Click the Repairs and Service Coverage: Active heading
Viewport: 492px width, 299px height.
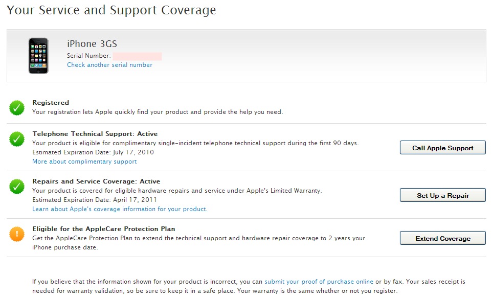[x=96, y=181]
